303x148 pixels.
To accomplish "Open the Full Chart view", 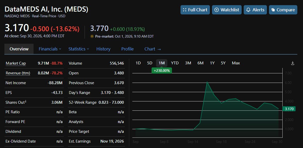I will coord(195,10).
